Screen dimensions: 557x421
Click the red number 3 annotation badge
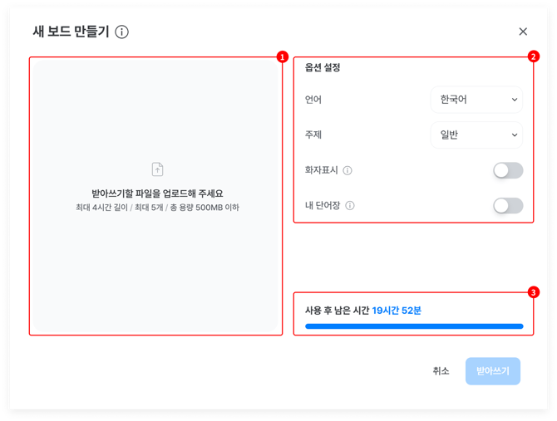click(534, 292)
